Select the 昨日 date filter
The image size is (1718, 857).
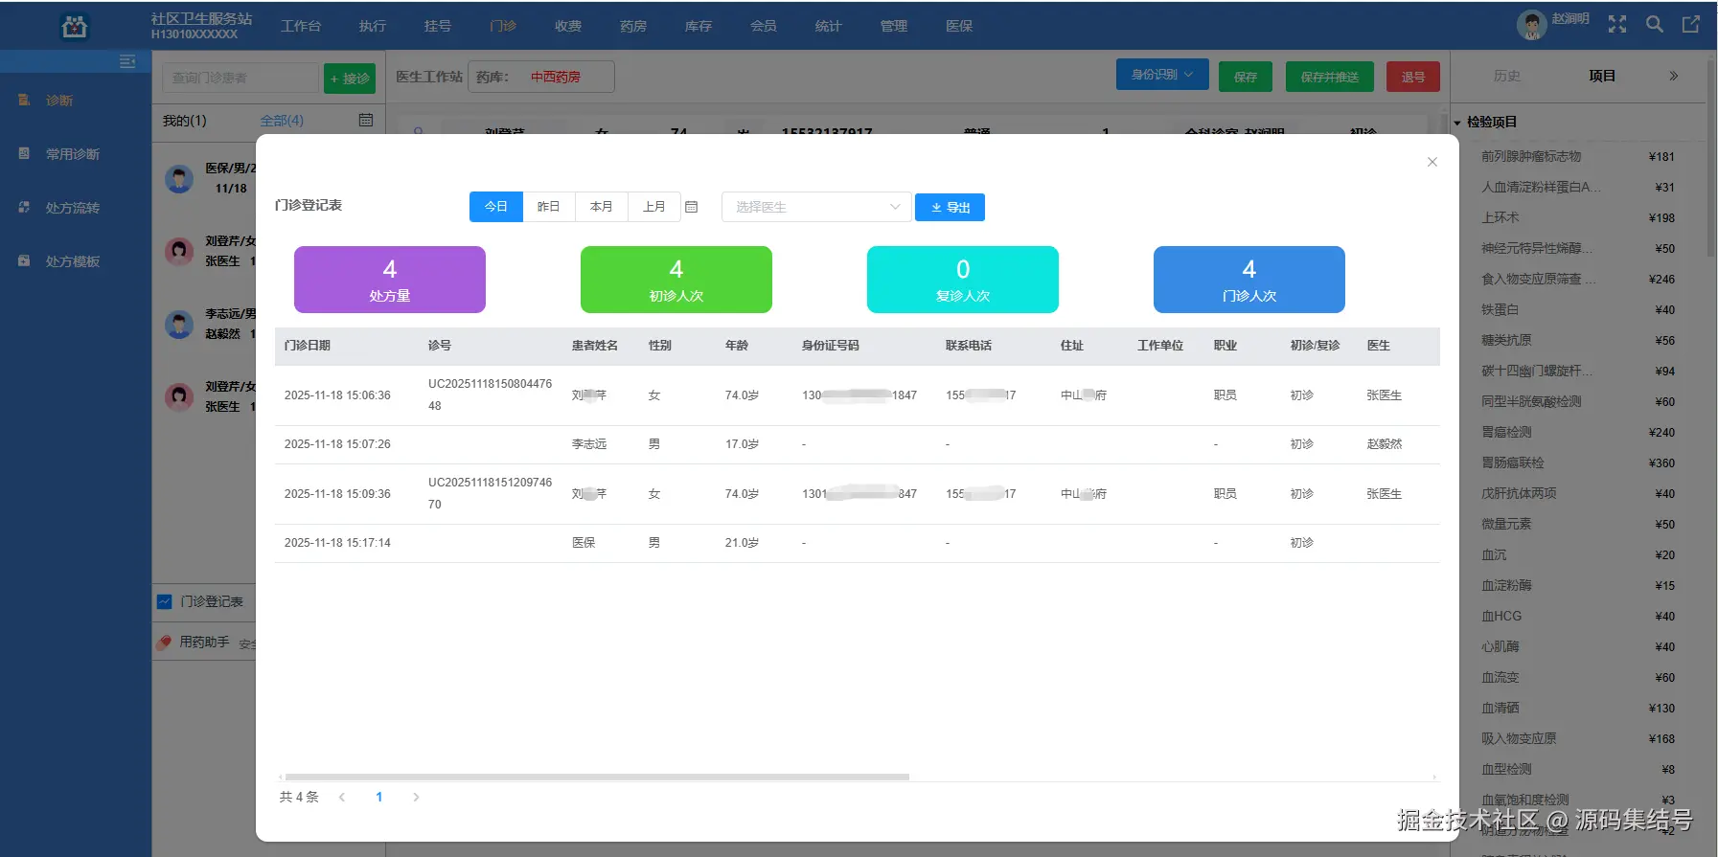click(549, 207)
